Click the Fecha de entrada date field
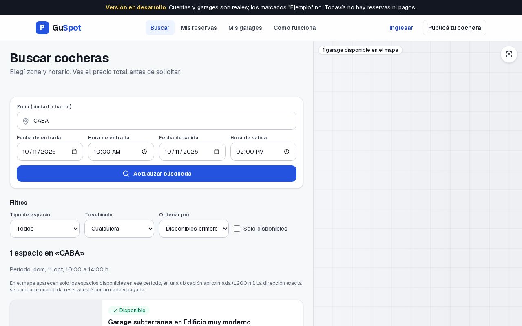 click(x=50, y=152)
